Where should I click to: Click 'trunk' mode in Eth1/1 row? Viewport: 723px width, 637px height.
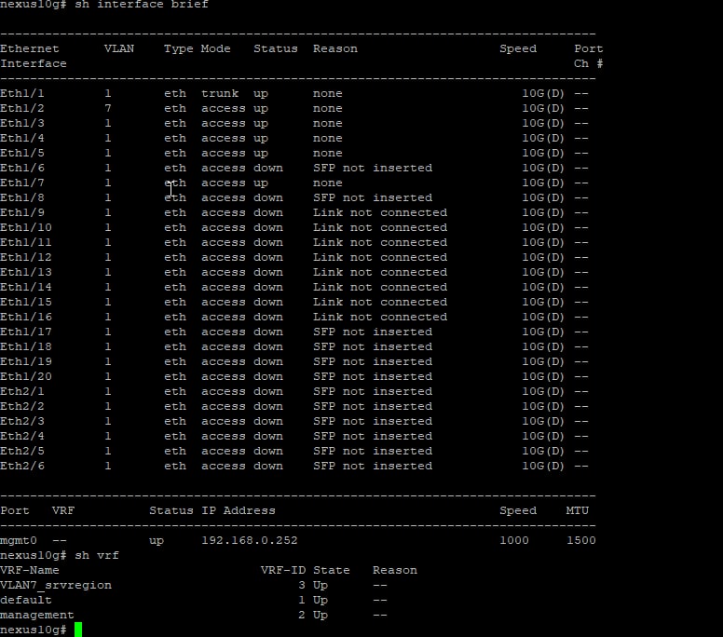coord(220,93)
